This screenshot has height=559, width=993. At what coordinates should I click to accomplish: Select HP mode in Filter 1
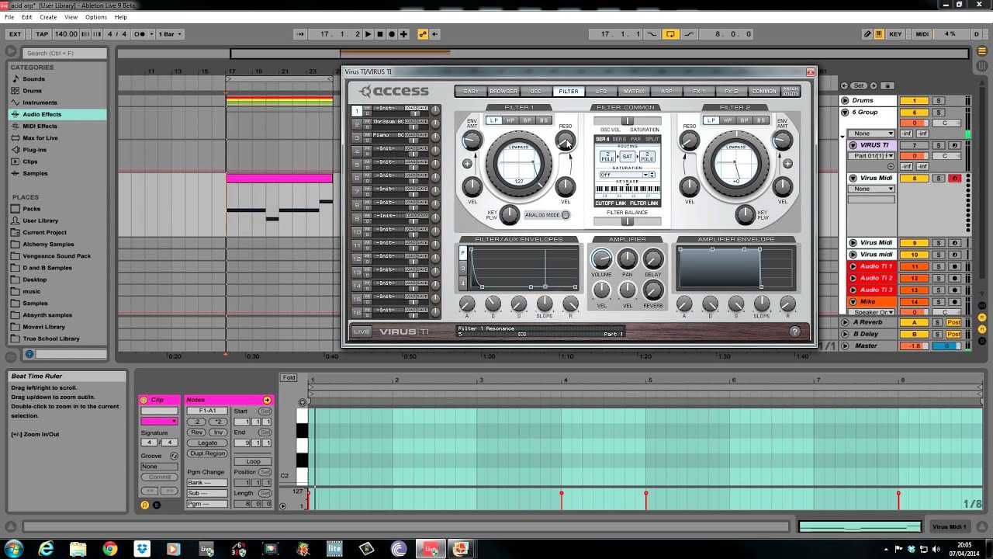point(510,120)
